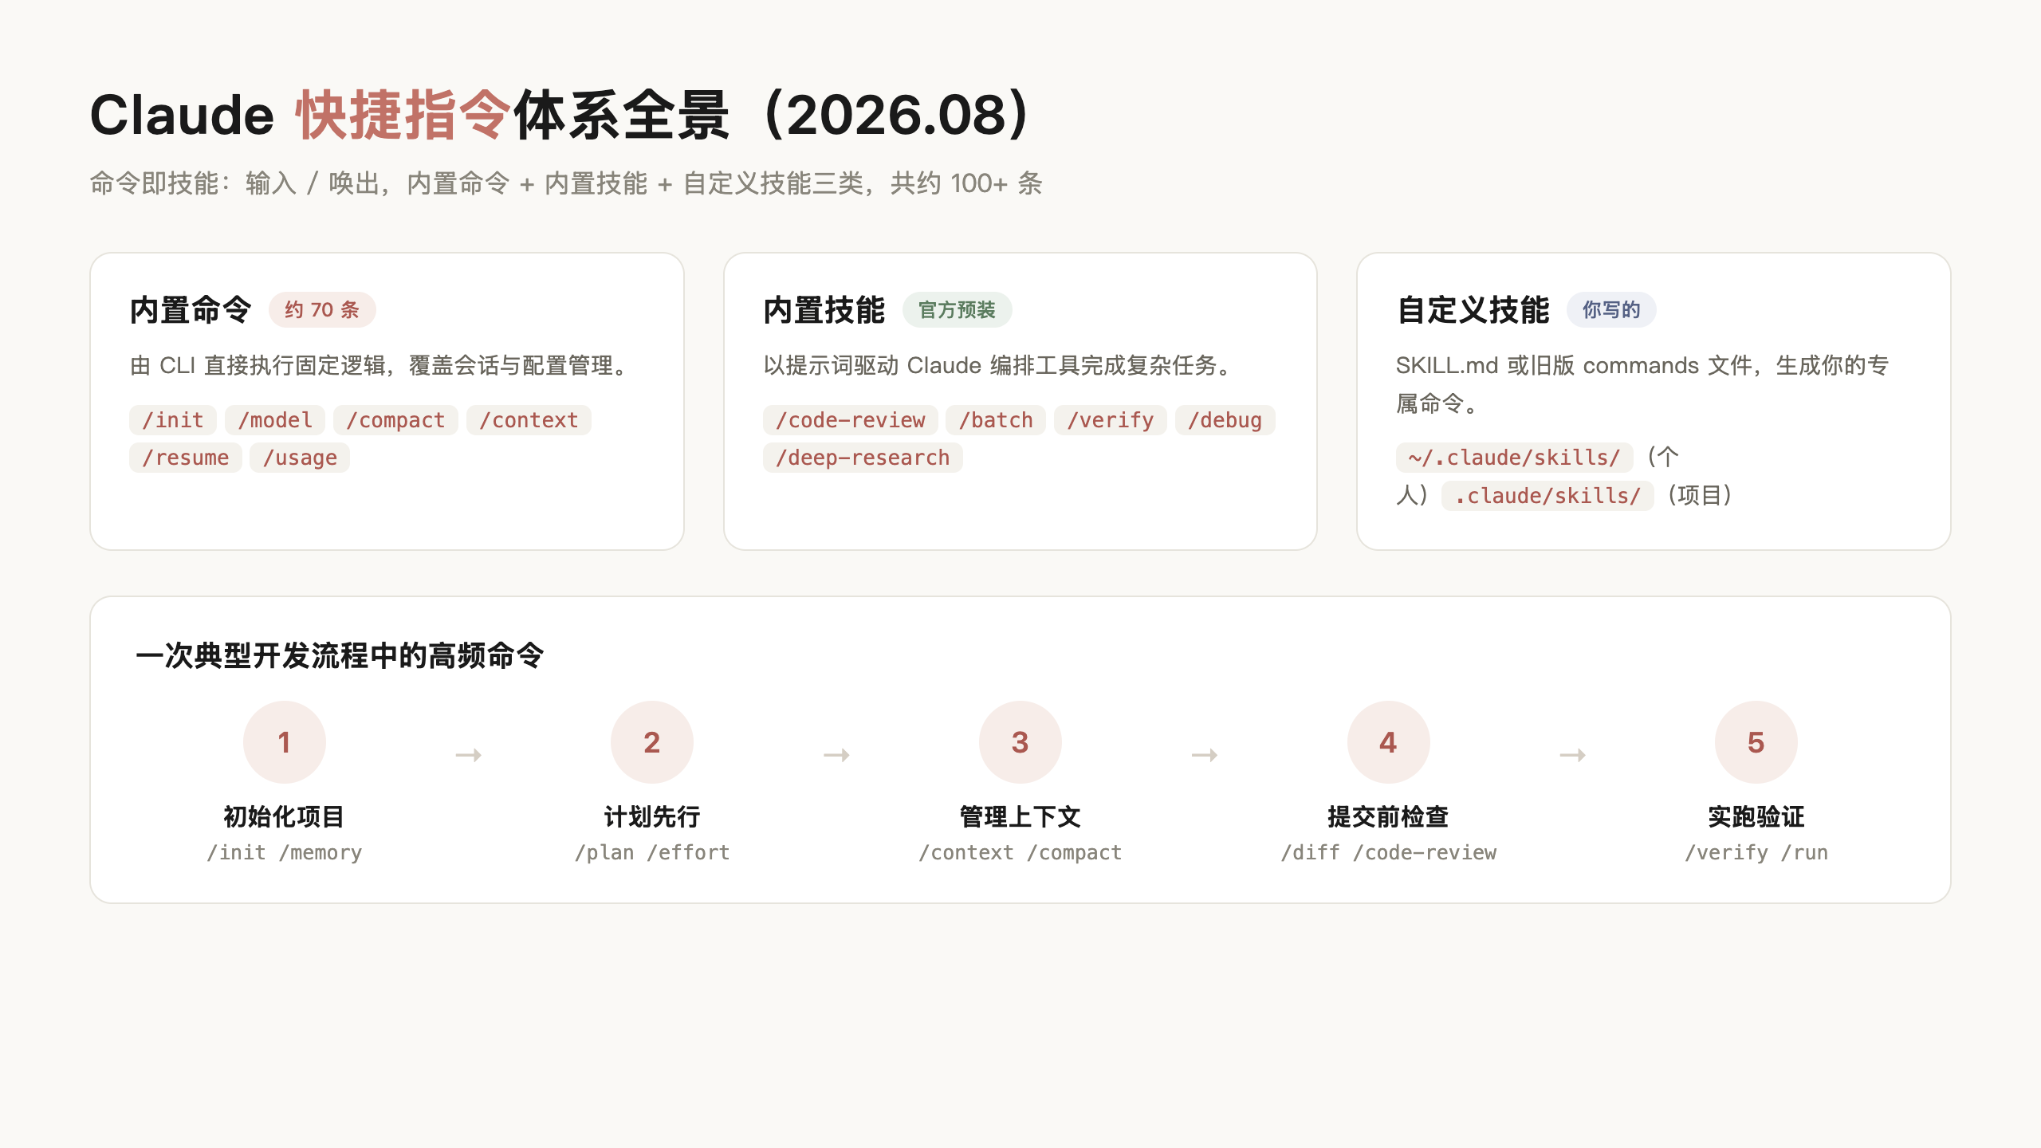Click the 约 70 条 badge
This screenshot has height=1148, width=2041.
pyautogui.click(x=322, y=310)
